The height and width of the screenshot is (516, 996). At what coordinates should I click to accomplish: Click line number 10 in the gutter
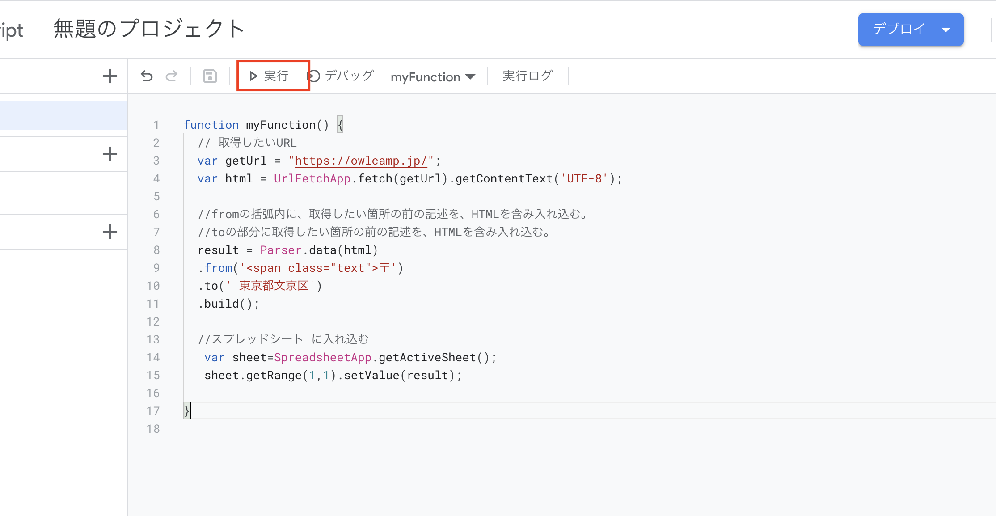tap(154, 285)
